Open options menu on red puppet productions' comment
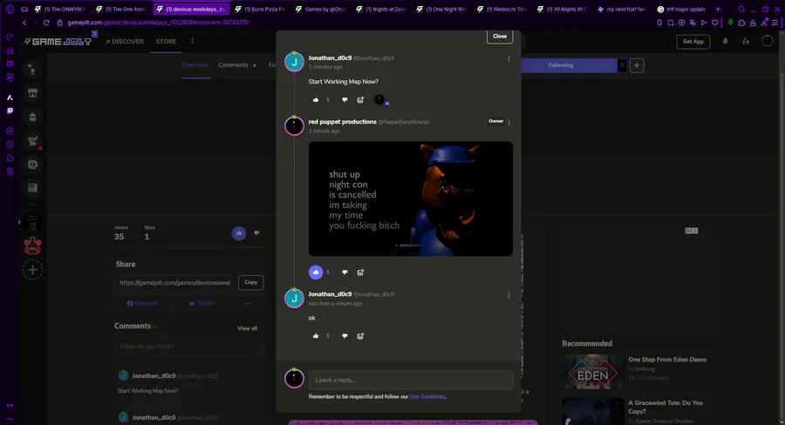The image size is (785, 425). tap(509, 122)
